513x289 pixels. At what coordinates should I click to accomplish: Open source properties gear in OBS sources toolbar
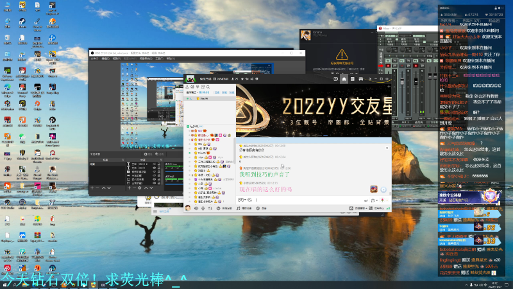point(140,188)
